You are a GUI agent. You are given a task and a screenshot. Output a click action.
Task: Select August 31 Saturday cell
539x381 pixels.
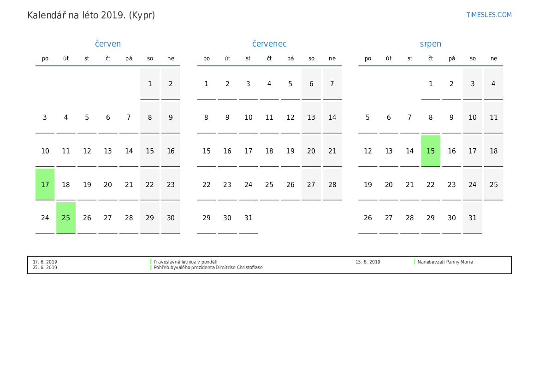pyautogui.click(x=473, y=218)
